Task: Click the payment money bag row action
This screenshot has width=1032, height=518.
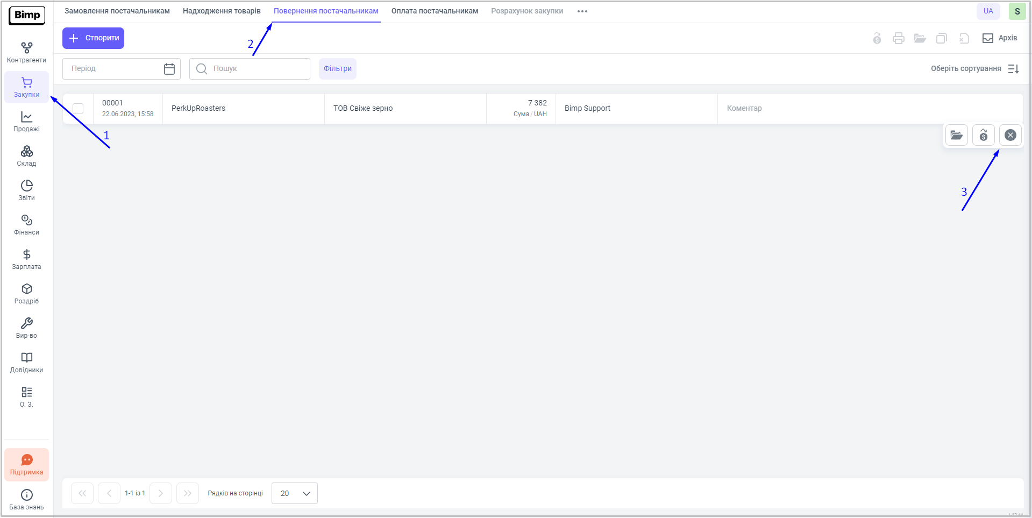Action: tap(983, 135)
